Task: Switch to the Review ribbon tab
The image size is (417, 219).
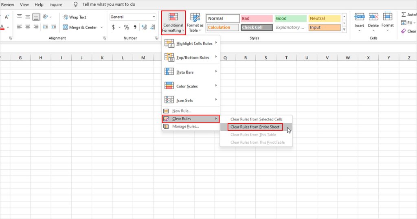Action: (7, 4)
